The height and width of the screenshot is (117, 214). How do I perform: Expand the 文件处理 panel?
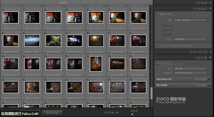click(x=210, y=2)
